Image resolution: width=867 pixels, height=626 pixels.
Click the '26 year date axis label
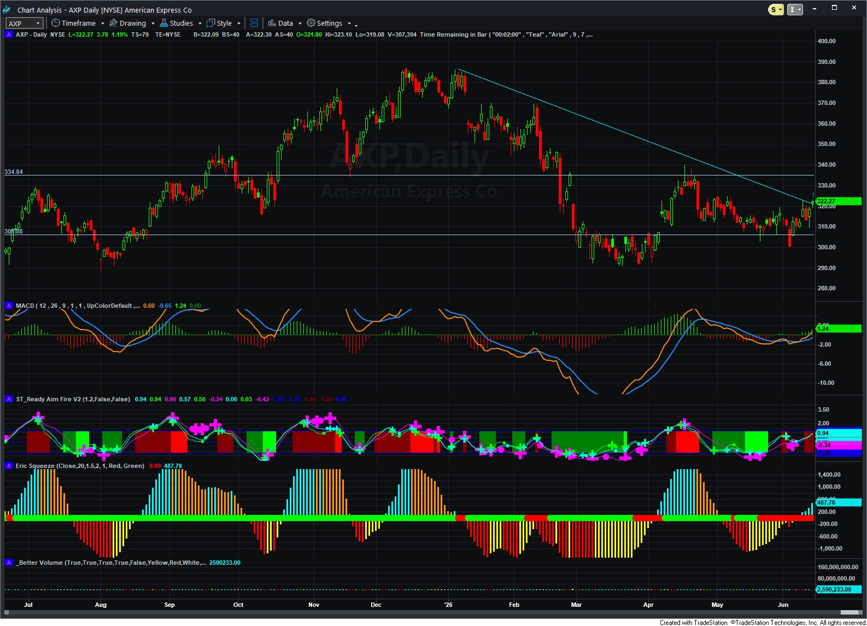(x=448, y=605)
